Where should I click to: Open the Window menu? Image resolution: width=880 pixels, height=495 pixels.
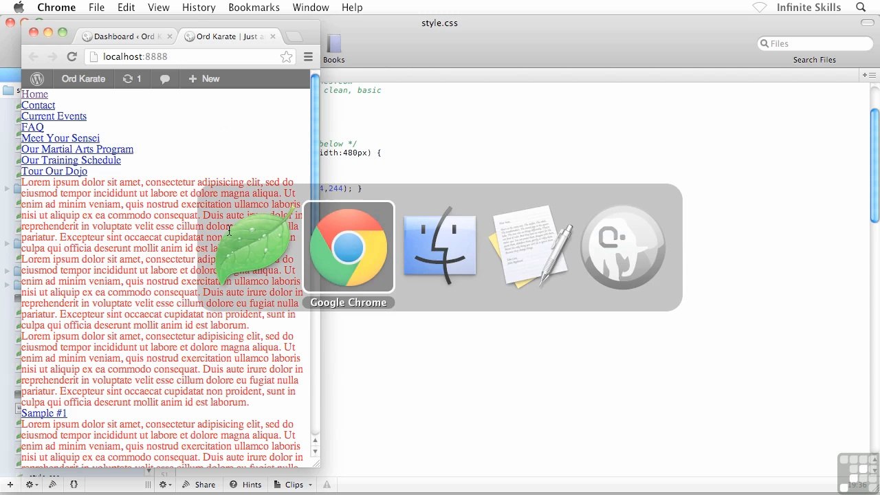click(x=311, y=8)
